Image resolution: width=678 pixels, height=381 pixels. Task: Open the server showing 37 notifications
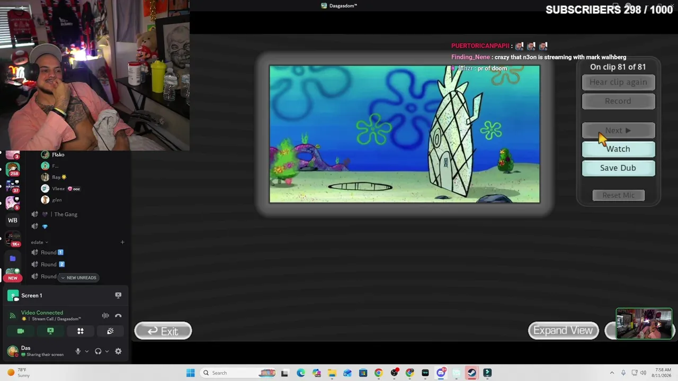pyautogui.click(x=13, y=186)
